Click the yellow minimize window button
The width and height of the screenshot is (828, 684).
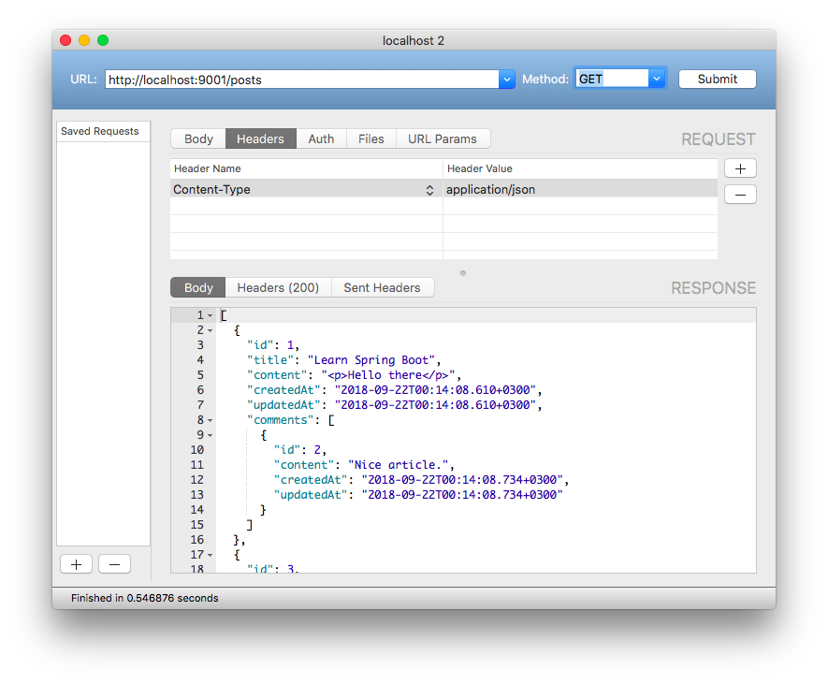pos(84,40)
